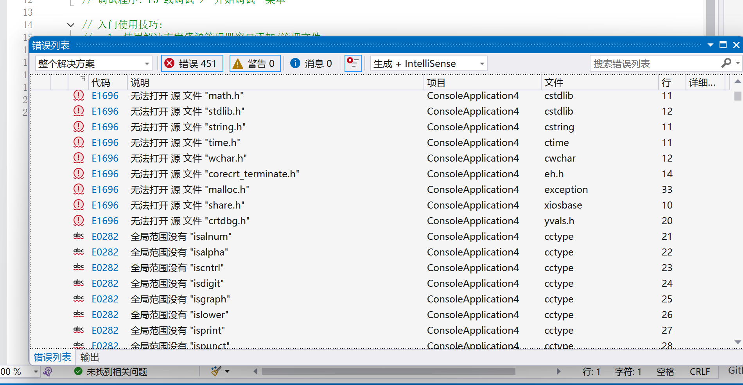Screen dimensions: 743x385
Task: Click the abc squiggle icon on the "islower" row
Action: [x=79, y=314]
